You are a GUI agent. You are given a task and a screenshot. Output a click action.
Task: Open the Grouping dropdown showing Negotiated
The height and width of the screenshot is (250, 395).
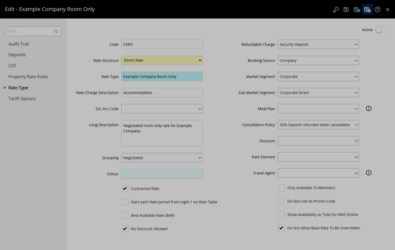tap(162, 158)
